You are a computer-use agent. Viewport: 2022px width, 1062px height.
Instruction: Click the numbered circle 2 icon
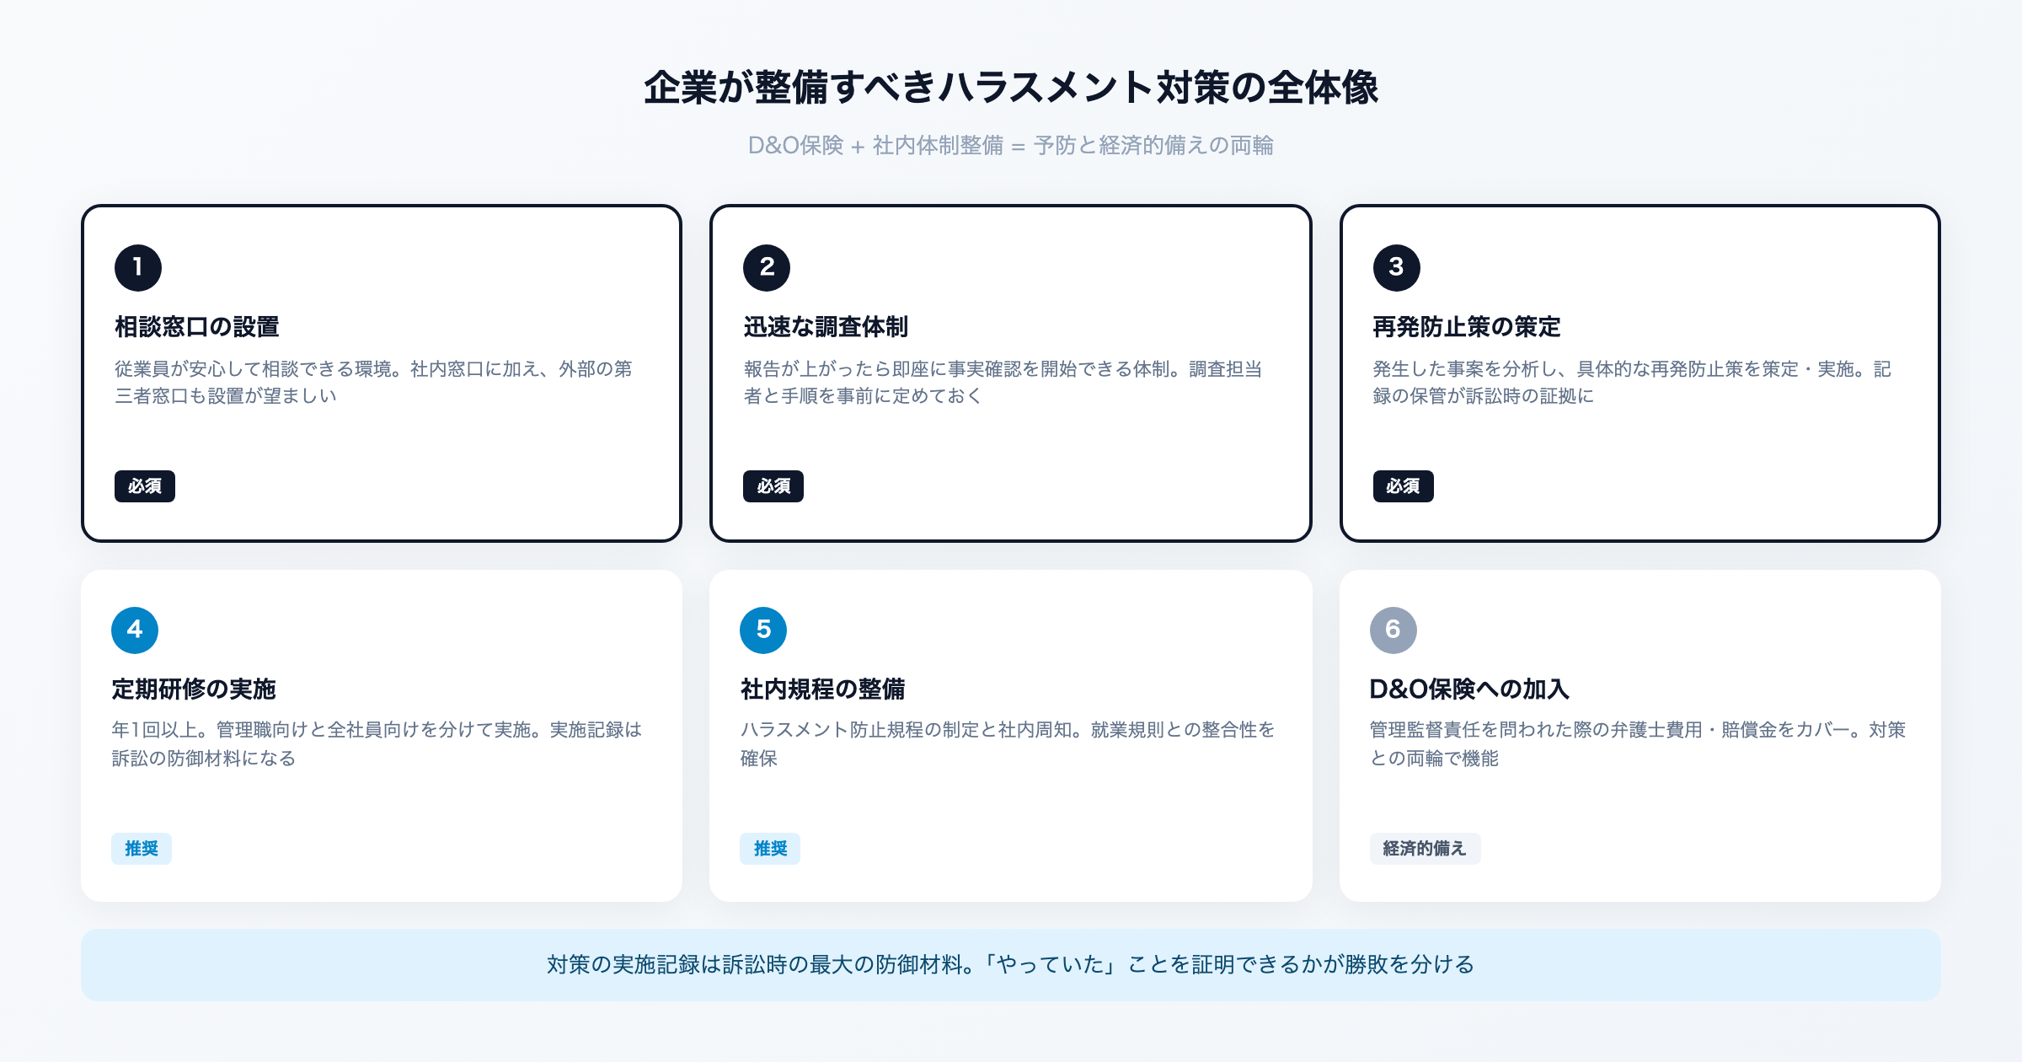[x=766, y=268]
